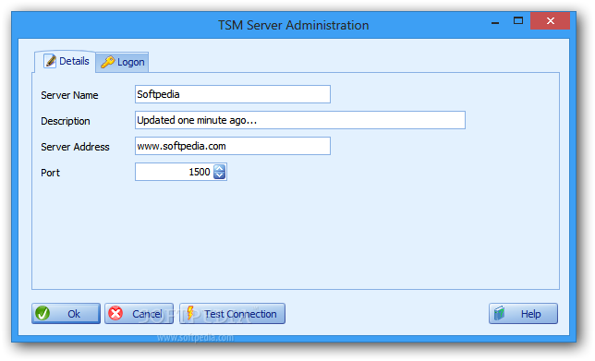Click the Description text field
Screen dimensions: 595x361
click(x=300, y=120)
